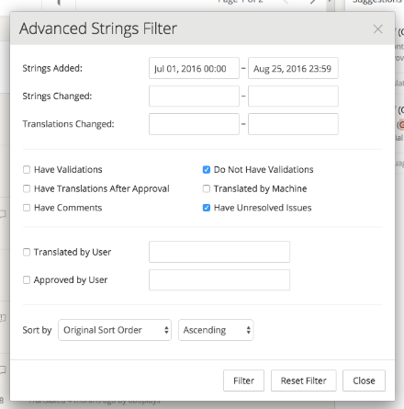Apply the filter with Filter button

[243, 381]
